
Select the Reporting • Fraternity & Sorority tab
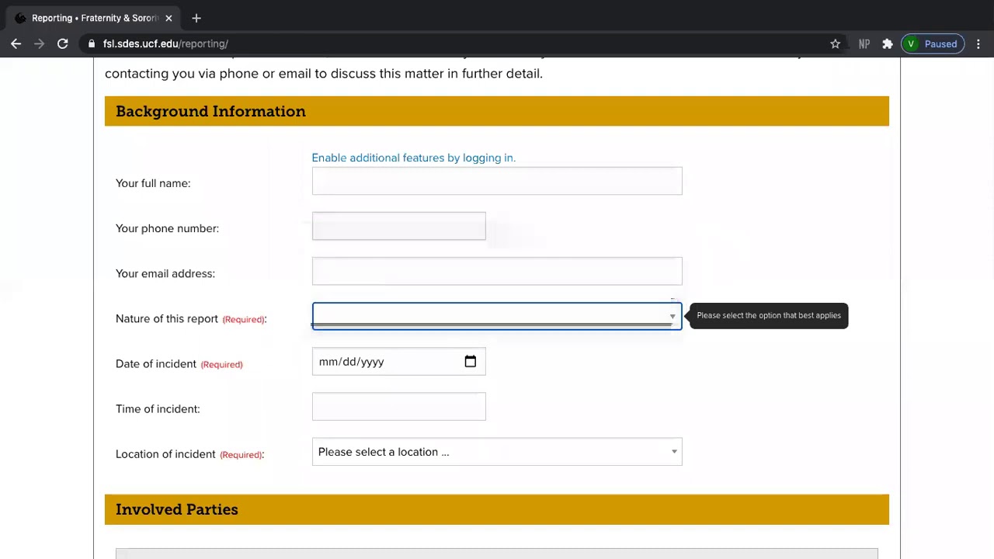[x=93, y=18]
